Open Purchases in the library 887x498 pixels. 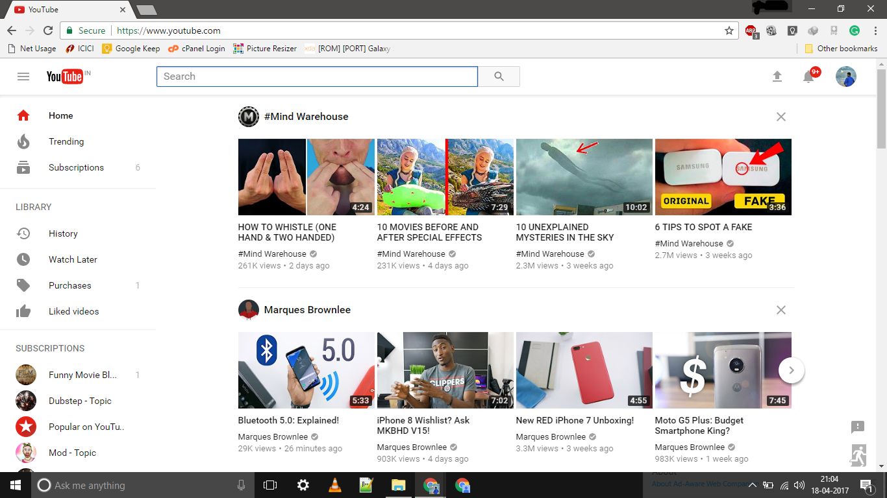click(x=78, y=285)
